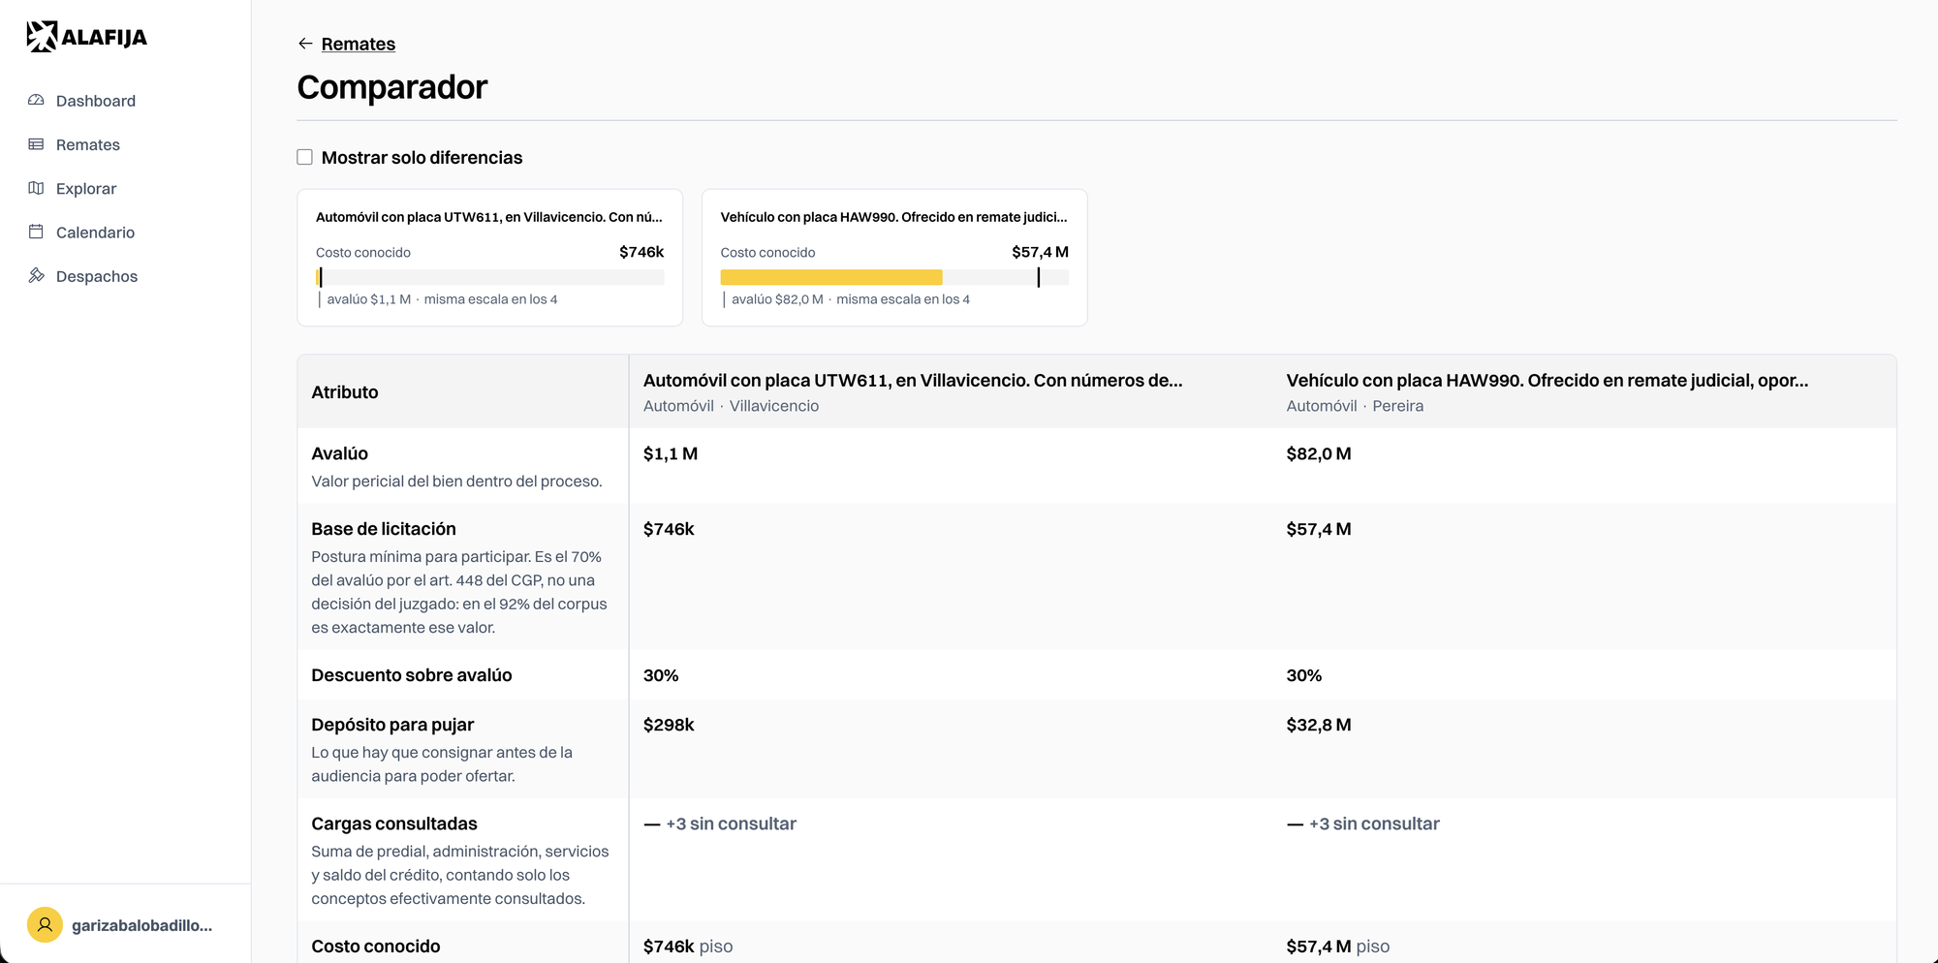The width and height of the screenshot is (1938, 963).
Task: Click Automóvil · Villavicencio subtitle
Action: [731, 406]
